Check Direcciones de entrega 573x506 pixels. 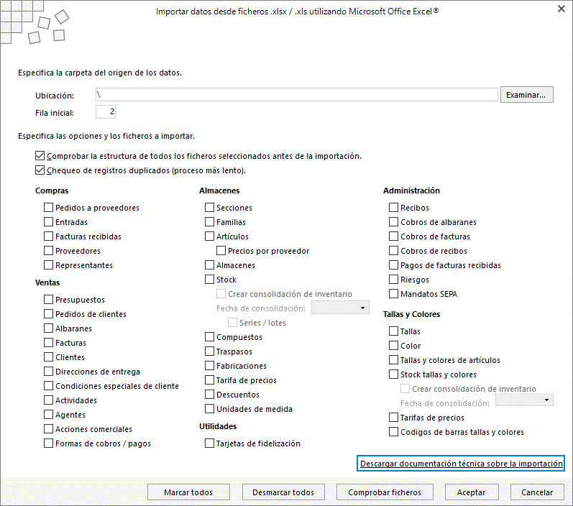48,372
